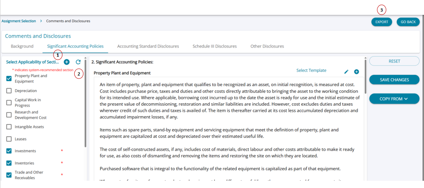Uncheck Property Plant and Equipment checkbox
Screen dimensions: 424x188
click(9, 78)
